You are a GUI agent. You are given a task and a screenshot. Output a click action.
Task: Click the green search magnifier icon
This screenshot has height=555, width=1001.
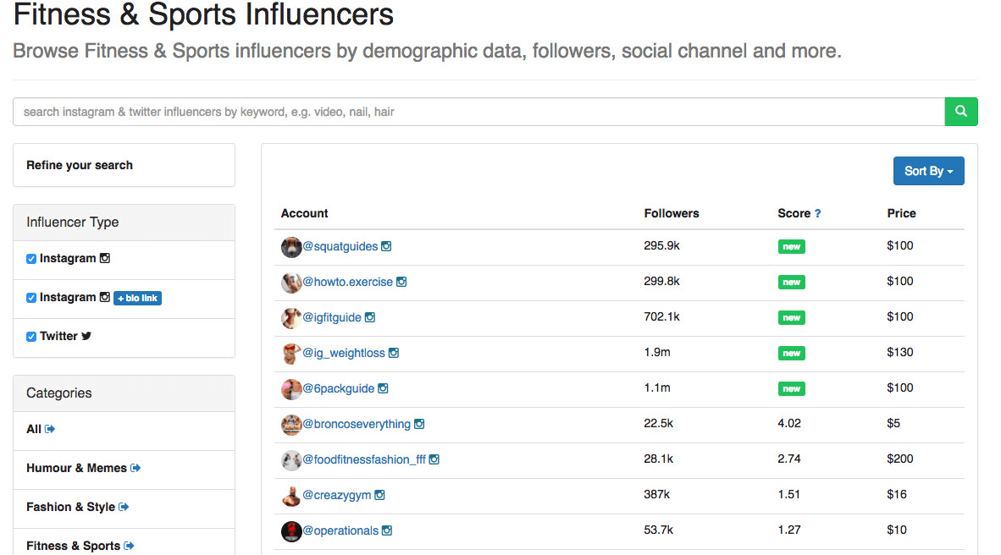(960, 111)
